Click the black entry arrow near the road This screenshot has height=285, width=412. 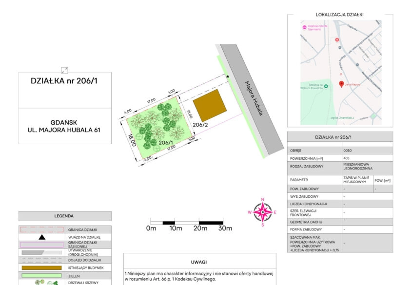tap(227, 76)
